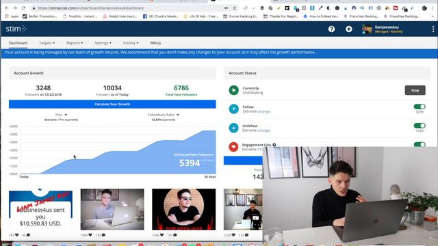Click the Account Status panel heading
The image size is (438, 246).
242,73
